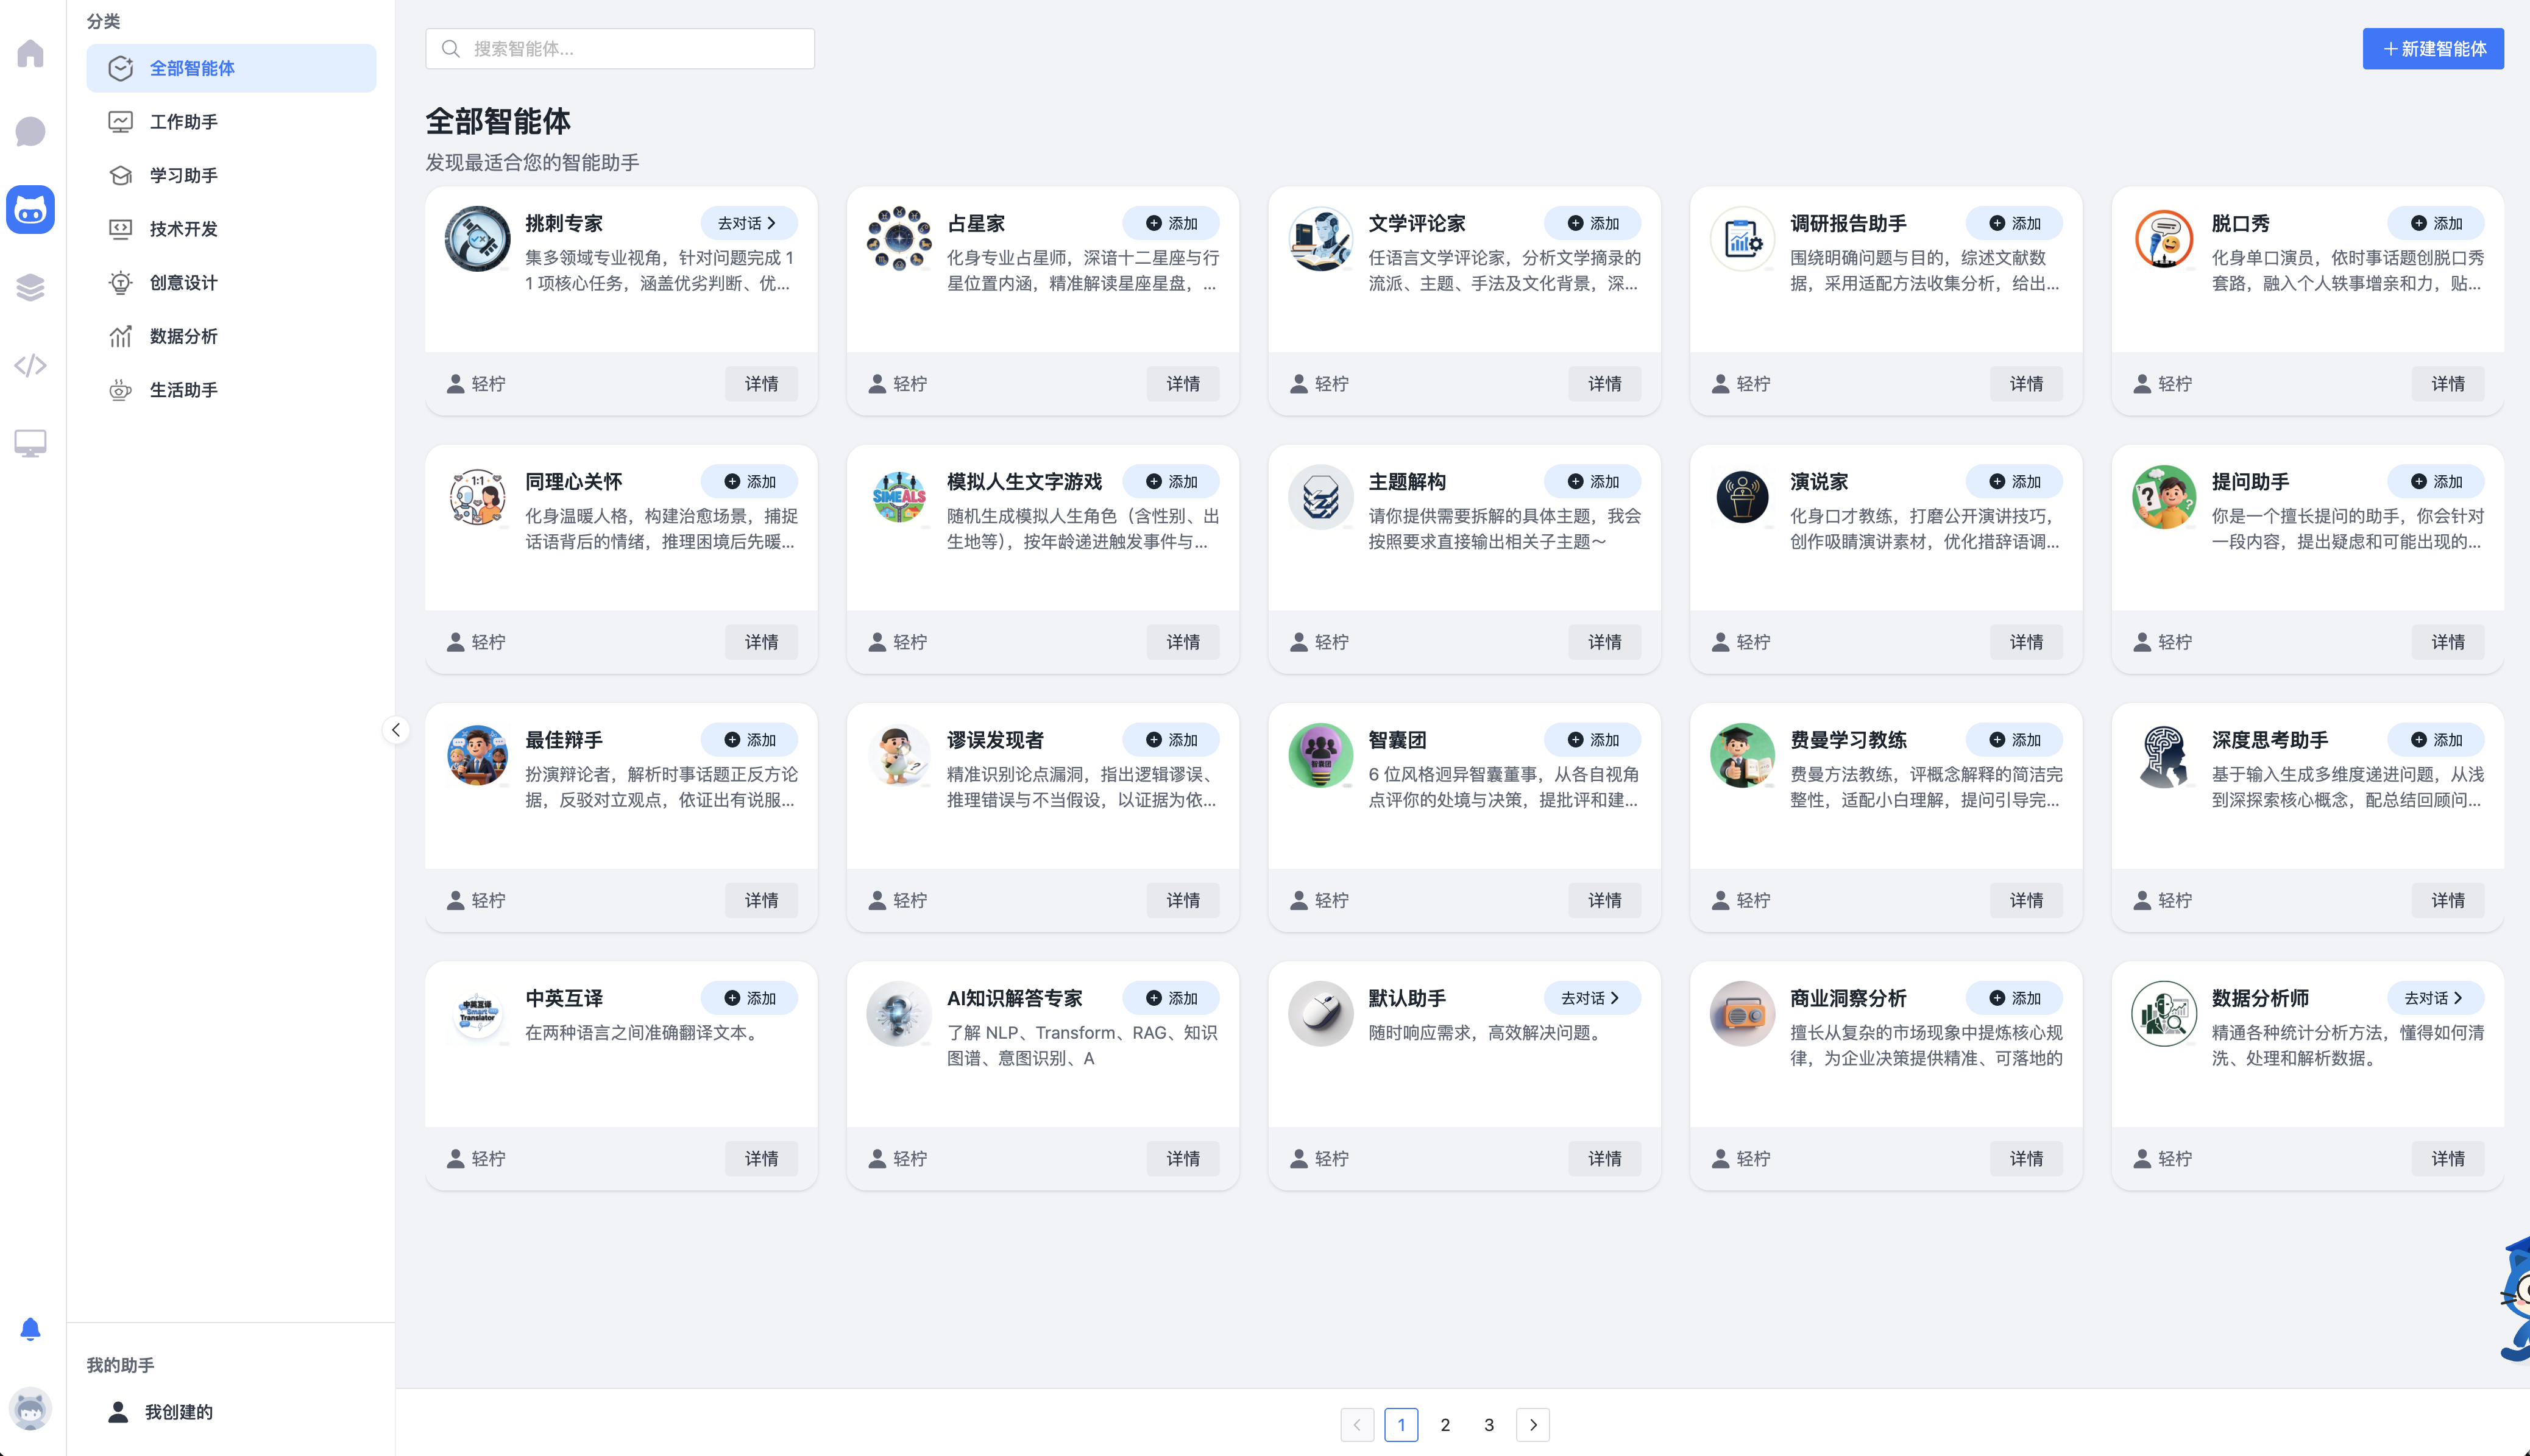The width and height of the screenshot is (2530, 1456).
Task: Click the 智囊团 agent avatar
Action: (1320, 756)
